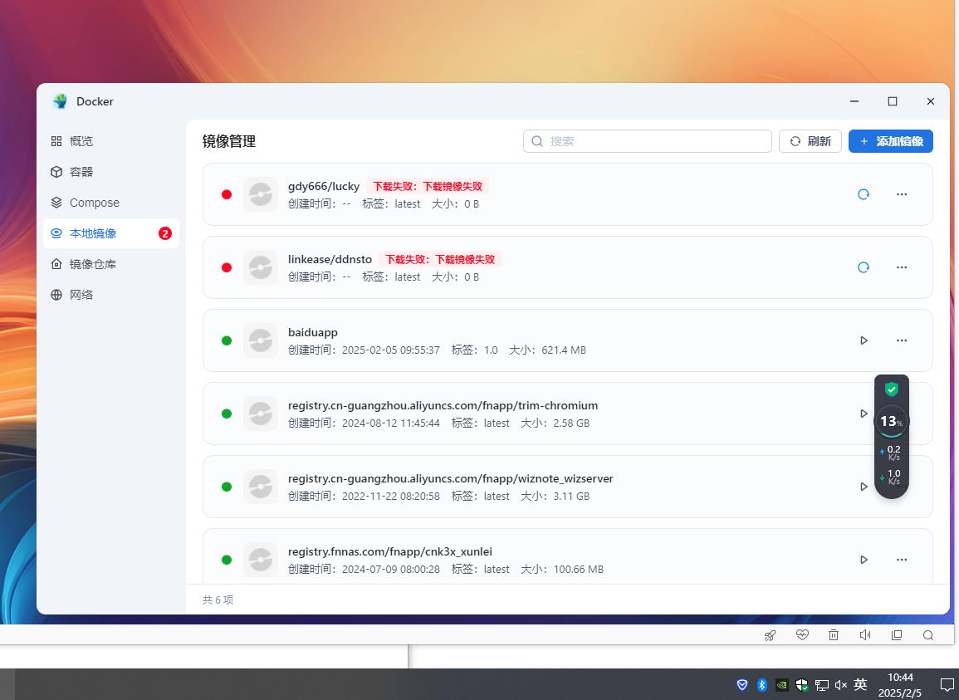Retry download for linkease/ddnsto image
The height and width of the screenshot is (700, 959).
(863, 267)
